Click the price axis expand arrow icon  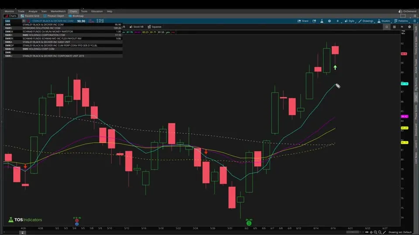403,32
